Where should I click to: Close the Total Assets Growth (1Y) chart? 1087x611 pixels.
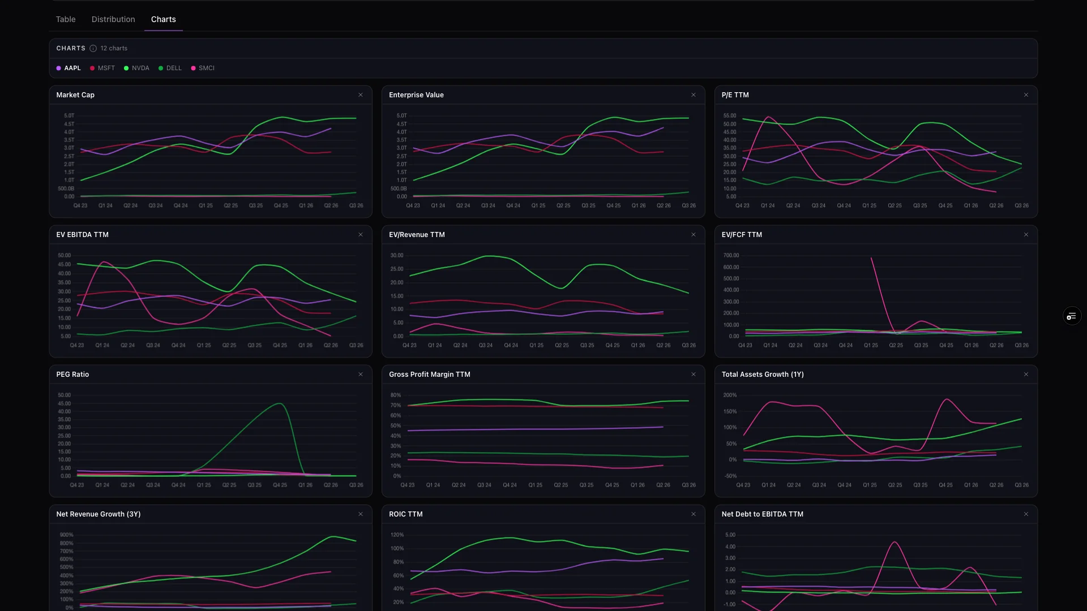coord(1026,375)
